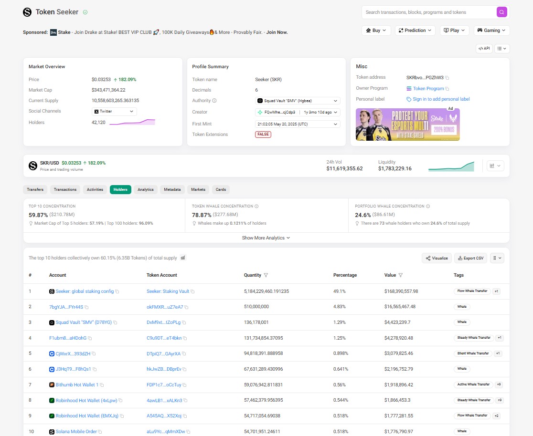533x436 pixels.
Task: Copy the Bithumb Hot Wallet 1 address
Action: coord(102,385)
